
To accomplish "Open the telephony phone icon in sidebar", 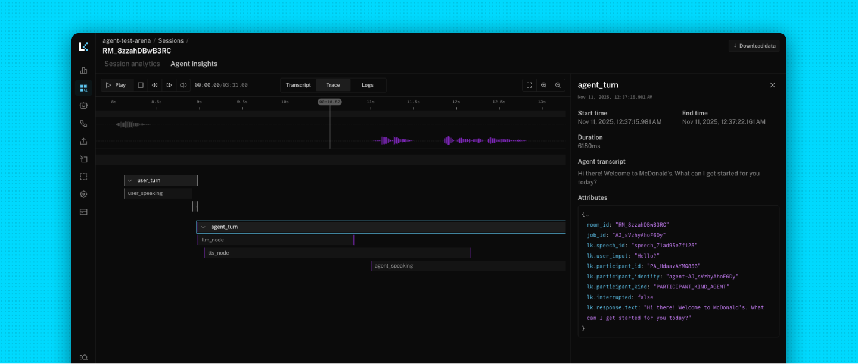I will pyautogui.click(x=83, y=124).
